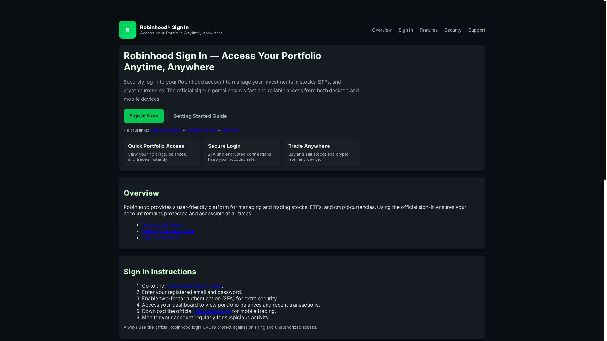Follow the Features helpful link

[230, 130]
